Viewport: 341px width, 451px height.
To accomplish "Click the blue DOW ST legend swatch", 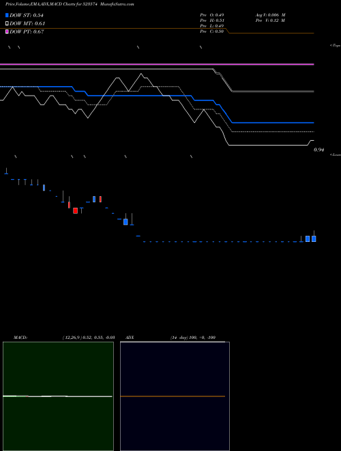I will pyautogui.click(x=7, y=15).
